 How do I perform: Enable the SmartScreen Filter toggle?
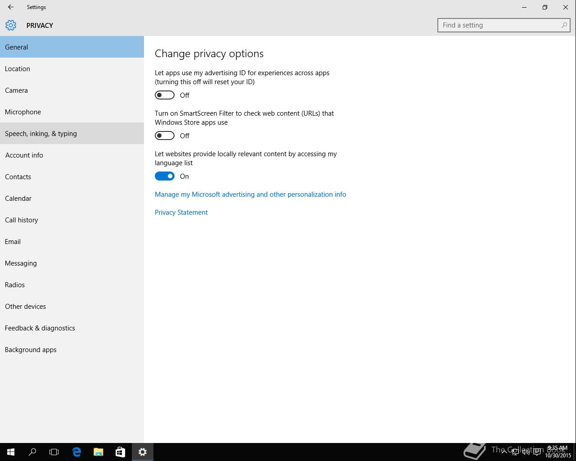point(165,136)
